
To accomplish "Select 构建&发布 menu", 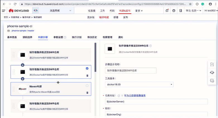I will pos(125,11).
